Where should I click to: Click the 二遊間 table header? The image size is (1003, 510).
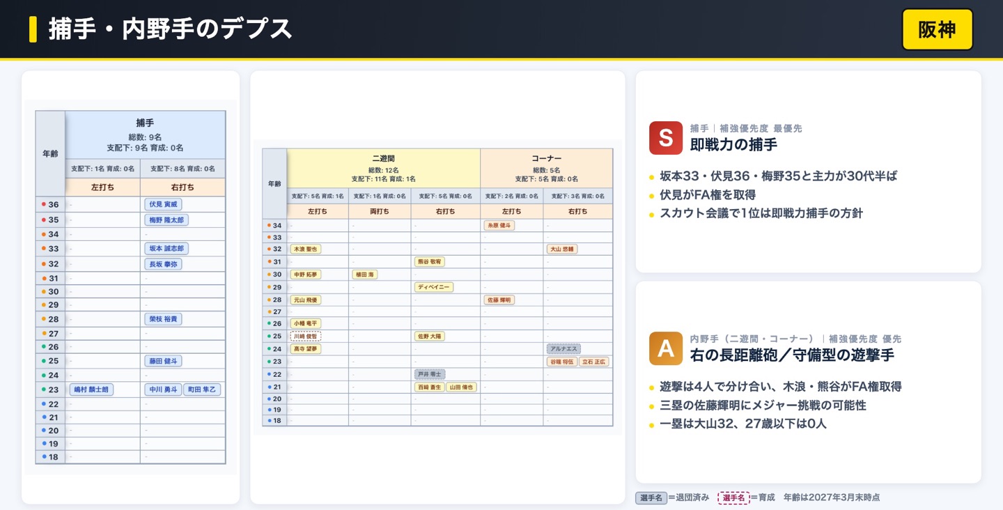tap(384, 168)
